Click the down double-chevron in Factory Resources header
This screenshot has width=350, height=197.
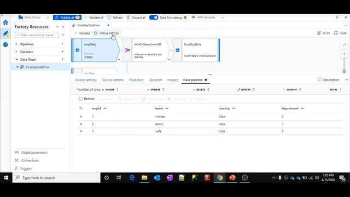point(57,27)
